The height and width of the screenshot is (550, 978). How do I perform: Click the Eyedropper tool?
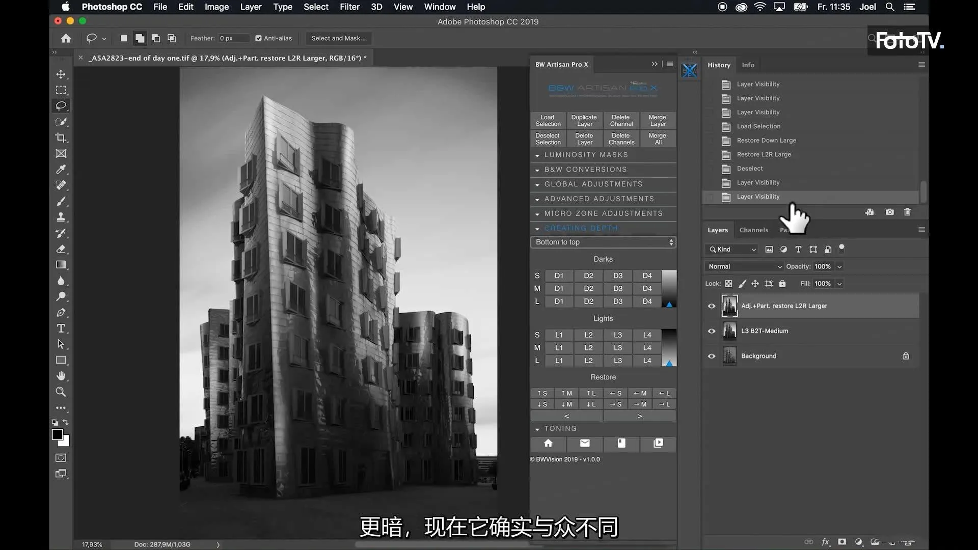point(61,170)
